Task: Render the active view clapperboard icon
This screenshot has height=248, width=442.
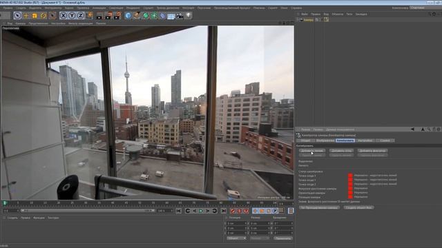Action: pyautogui.click(x=99, y=16)
